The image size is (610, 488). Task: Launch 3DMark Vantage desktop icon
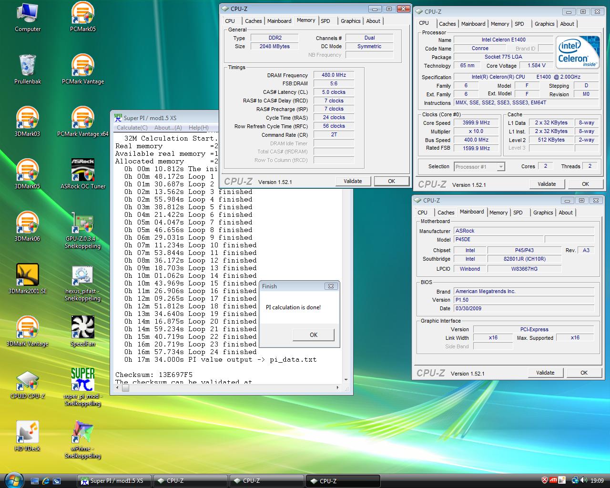pyautogui.click(x=27, y=332)
